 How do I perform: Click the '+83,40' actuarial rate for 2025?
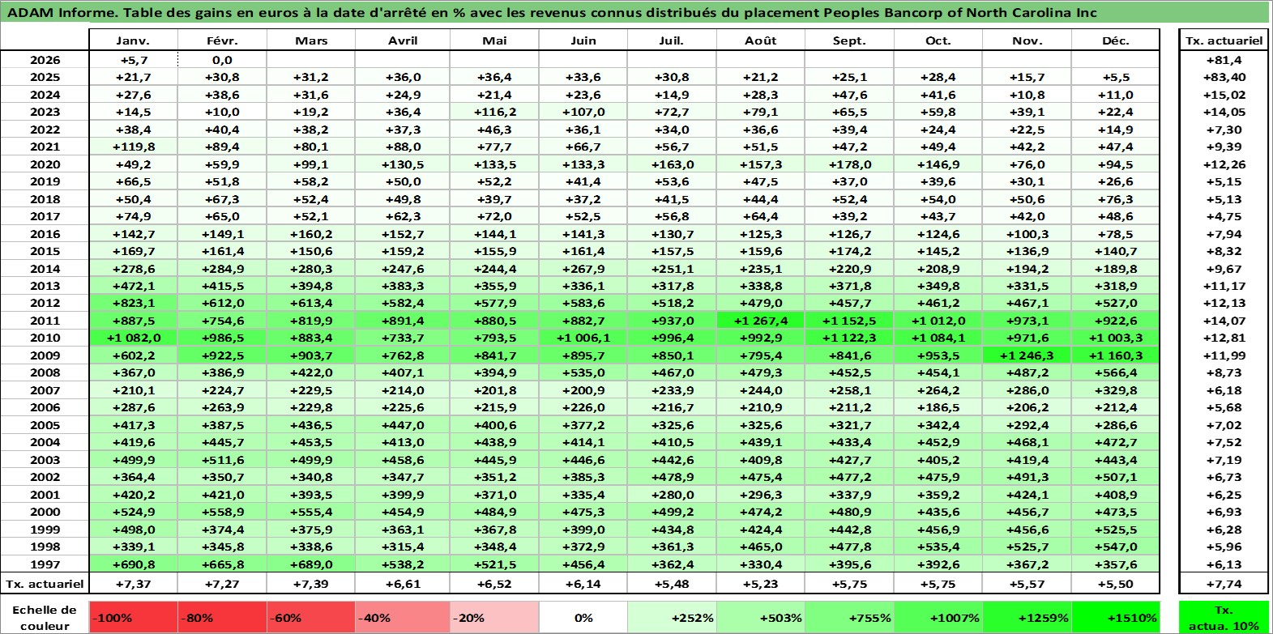1224,77
